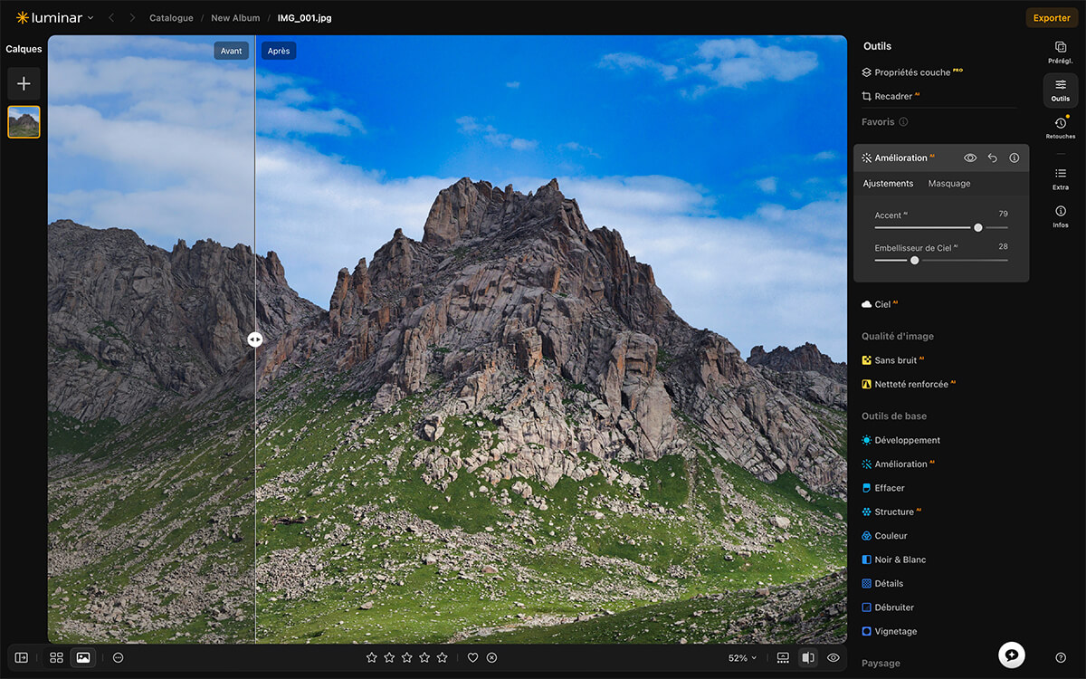
Task: Click the info icon beside Favoris
Action: coord(903,121)
